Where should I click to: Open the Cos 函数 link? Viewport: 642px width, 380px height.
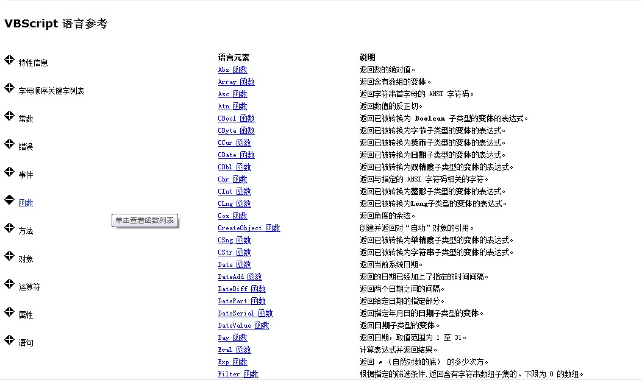click(x=232, y=216)
